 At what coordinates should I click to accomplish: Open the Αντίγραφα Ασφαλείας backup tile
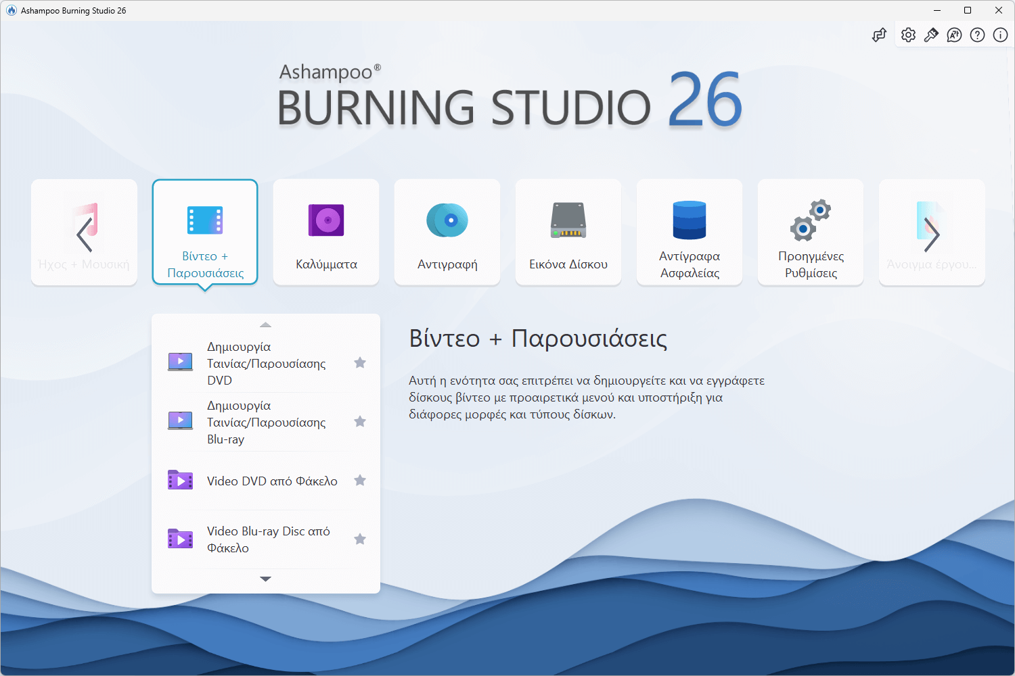click(x=690, y=232)
